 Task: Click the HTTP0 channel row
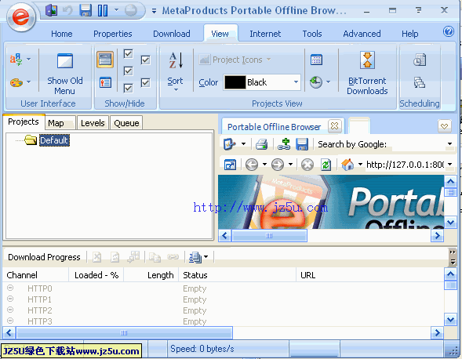(223, 288)
